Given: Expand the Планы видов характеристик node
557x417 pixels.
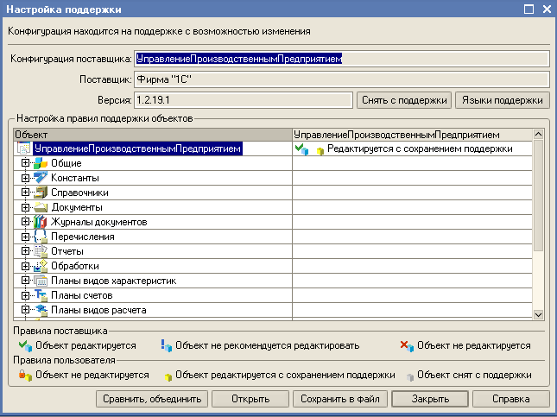Looking at the screenshot, I should point(25,281).
